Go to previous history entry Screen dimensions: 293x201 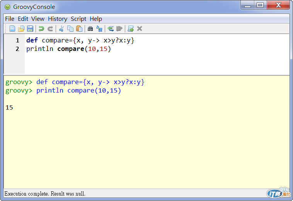click(x=111, y=29)
